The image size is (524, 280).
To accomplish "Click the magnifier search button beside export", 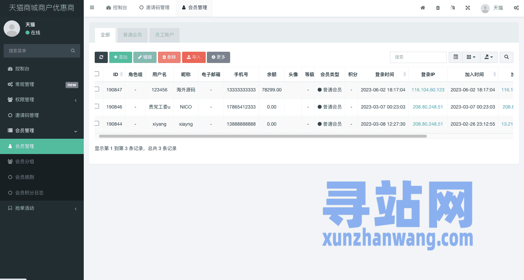I will coord(506,57).
